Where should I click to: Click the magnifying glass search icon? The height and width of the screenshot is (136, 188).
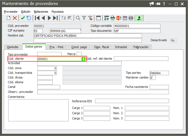[78, 18]
